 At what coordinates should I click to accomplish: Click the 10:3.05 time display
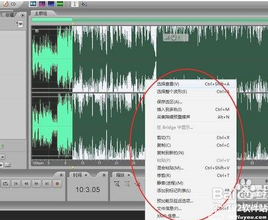(x=88, y=190)
